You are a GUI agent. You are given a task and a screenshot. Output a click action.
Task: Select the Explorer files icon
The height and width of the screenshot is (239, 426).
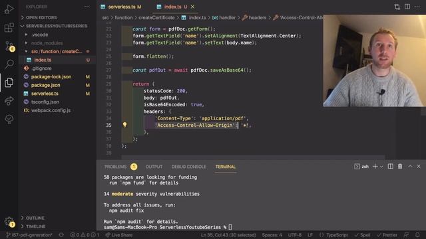point(9,82)
